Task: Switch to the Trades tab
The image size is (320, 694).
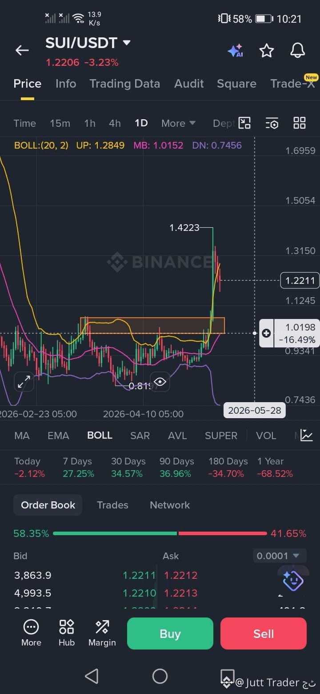Action: [x=112, y=505]
